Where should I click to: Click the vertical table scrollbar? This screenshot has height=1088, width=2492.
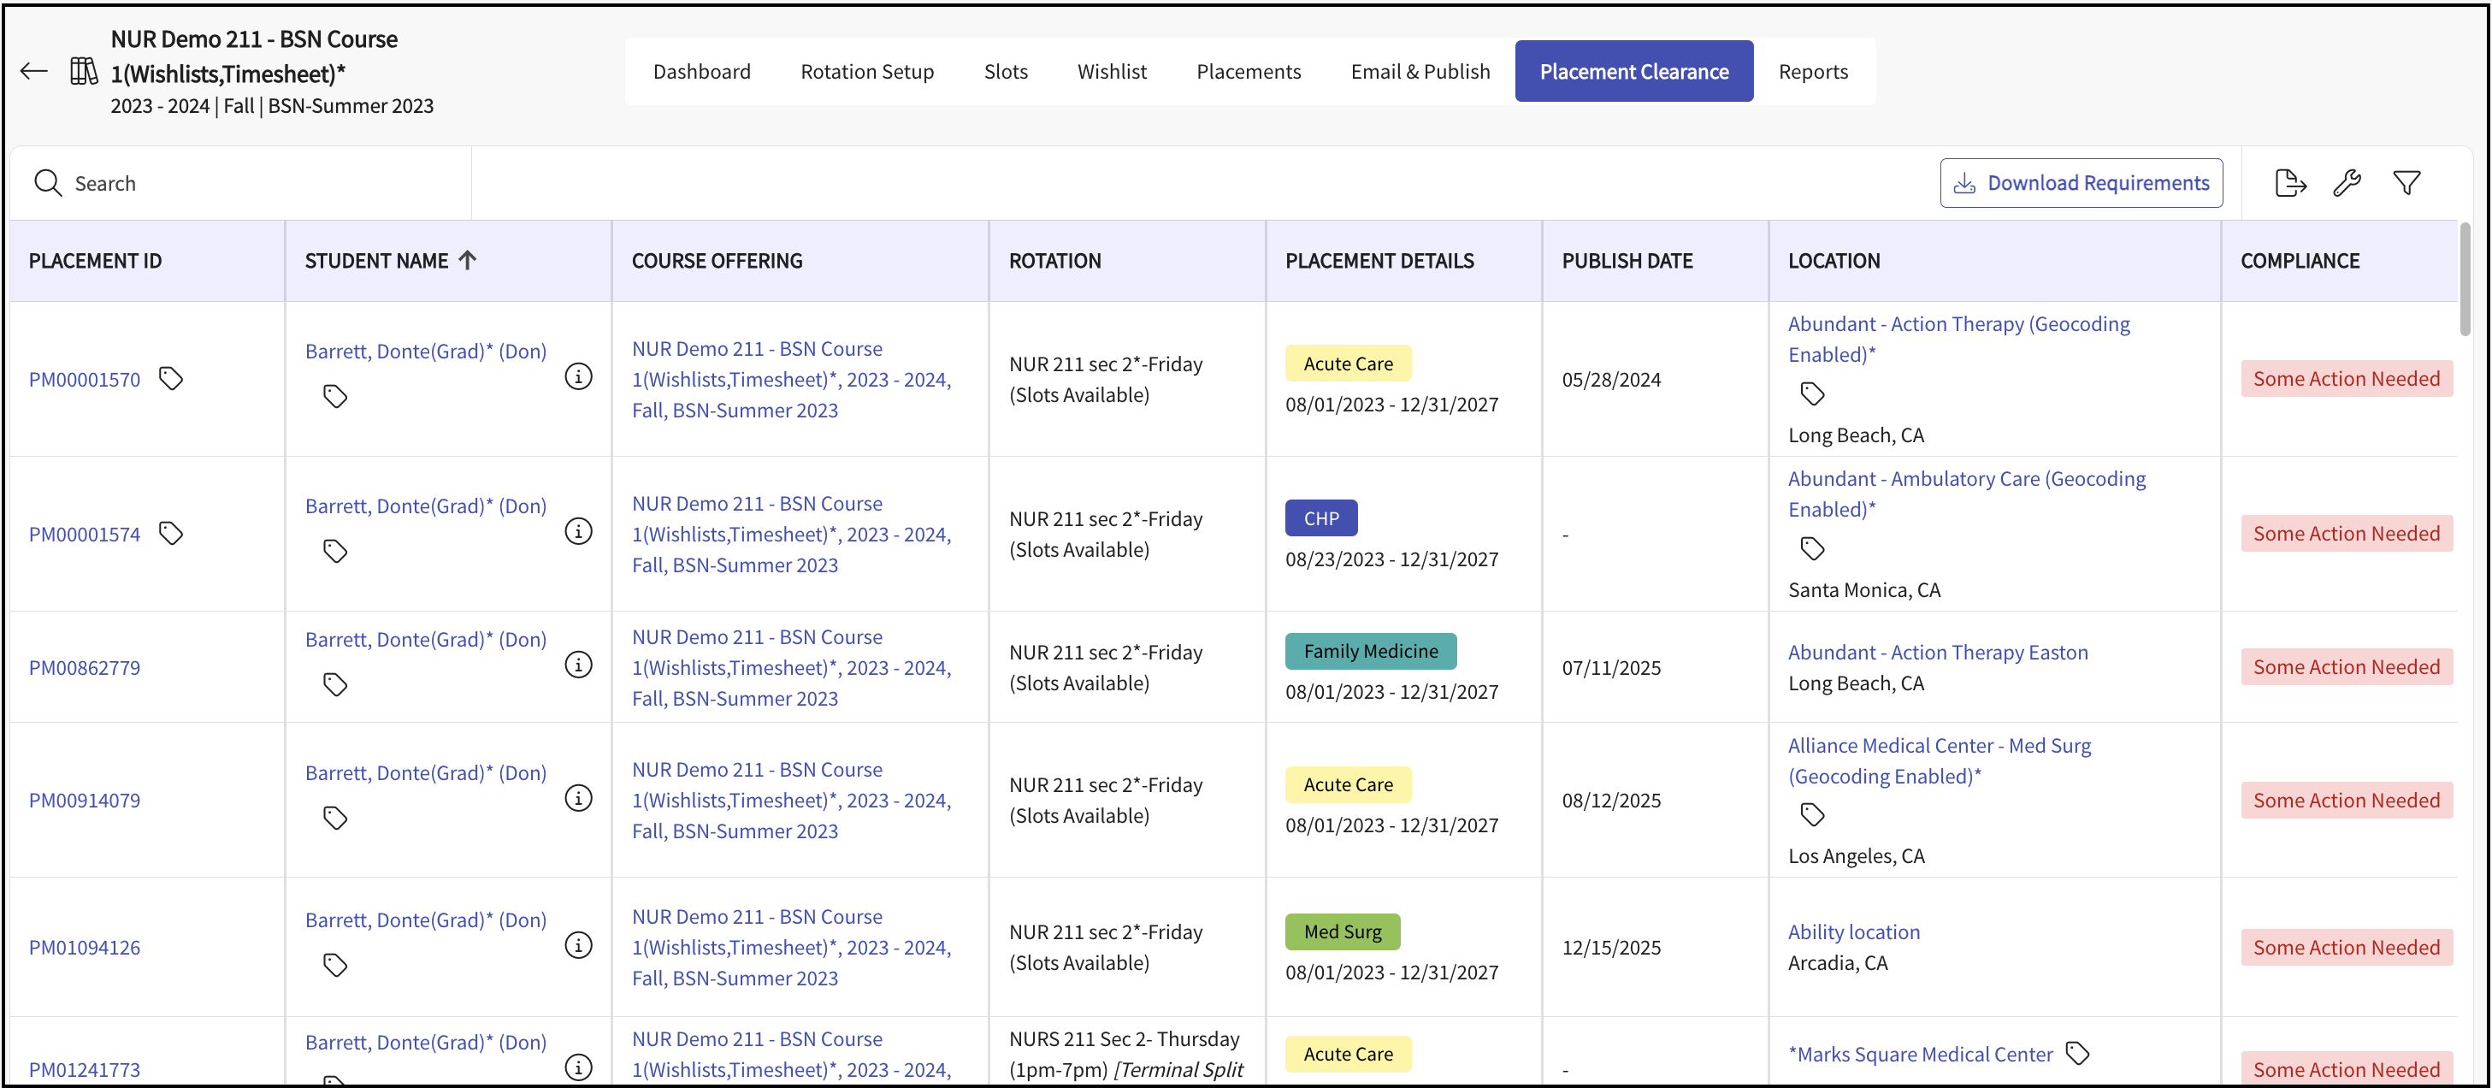click(x=2464, y=281)
